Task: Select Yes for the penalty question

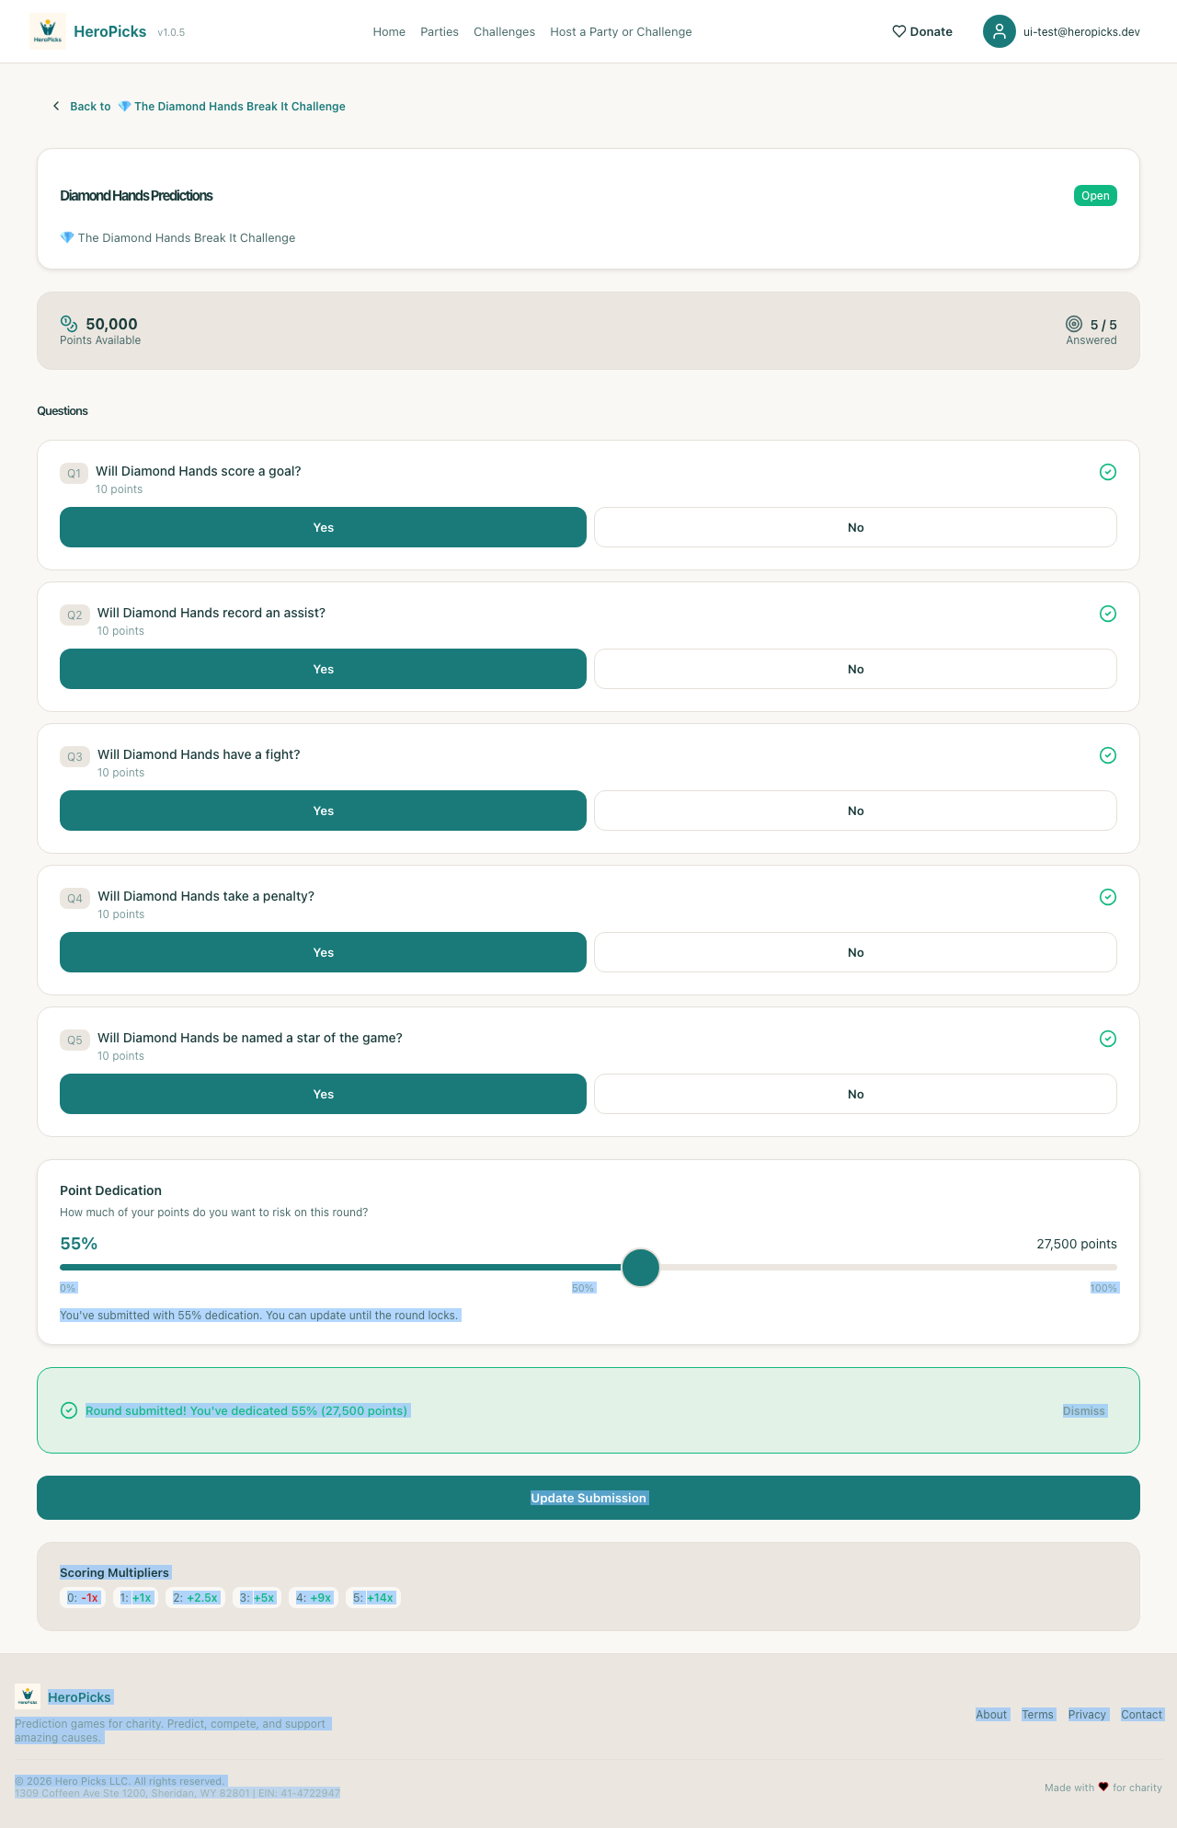Action: [323, 952]
